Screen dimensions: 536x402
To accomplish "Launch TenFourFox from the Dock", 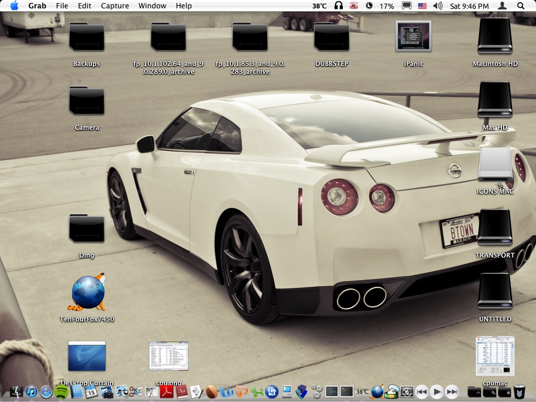I will tap(377, 392).
